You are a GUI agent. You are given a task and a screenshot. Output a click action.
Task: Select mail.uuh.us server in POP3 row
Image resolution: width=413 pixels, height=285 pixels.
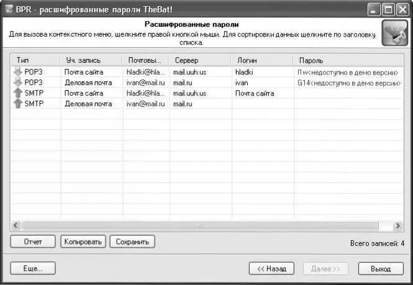click(189, 72)
